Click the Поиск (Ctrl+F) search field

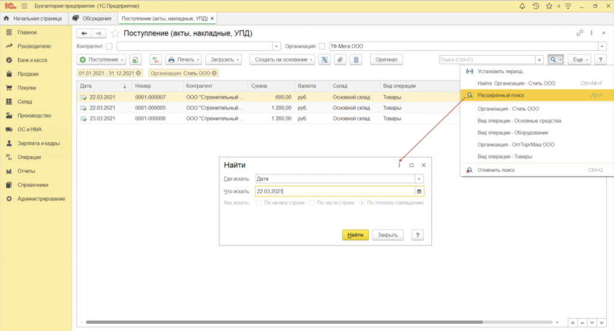click(486, 60)
